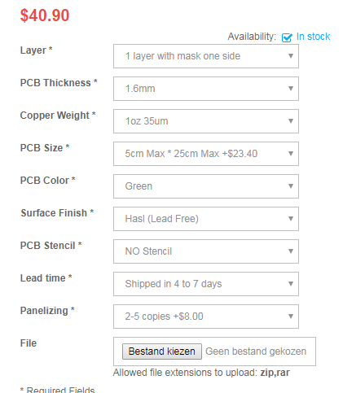Expand the Copper Weight selector
The image size is (343, 393).
pos(206,121)
